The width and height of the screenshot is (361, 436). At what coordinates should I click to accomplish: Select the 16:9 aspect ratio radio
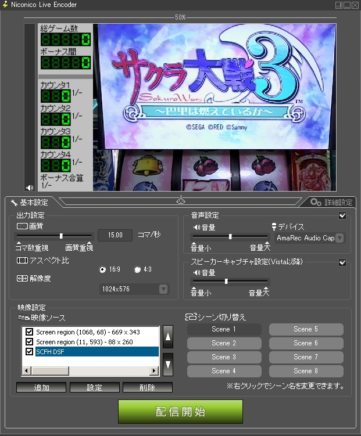coord(103,269)
